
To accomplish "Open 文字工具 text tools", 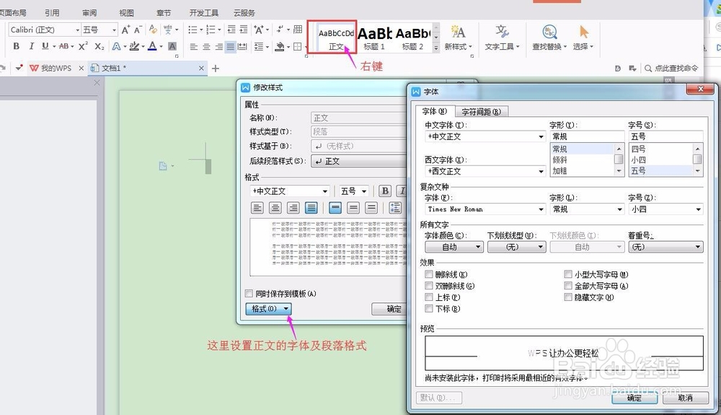I will pyautogui.click(x=502, y=38).
